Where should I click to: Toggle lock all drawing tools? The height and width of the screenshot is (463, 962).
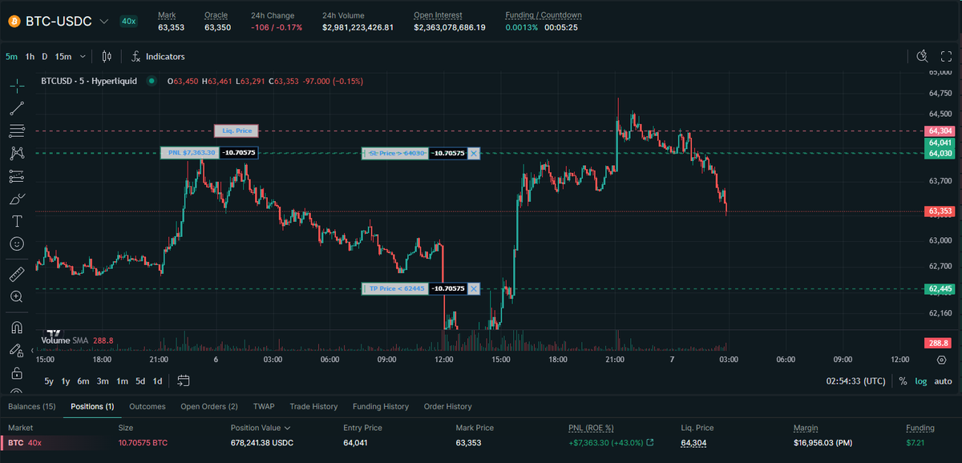[17, 372]
